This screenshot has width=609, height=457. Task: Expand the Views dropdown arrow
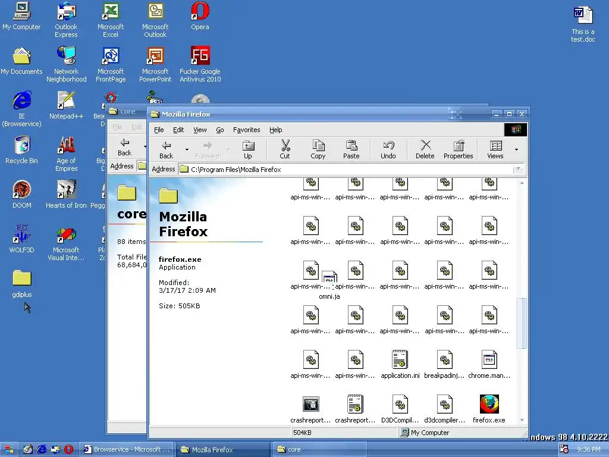click(516, 149)
